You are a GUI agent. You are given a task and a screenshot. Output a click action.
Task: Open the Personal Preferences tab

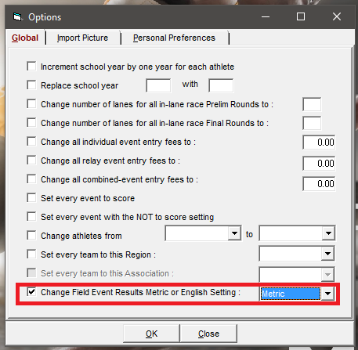click(x=174, y=38)
